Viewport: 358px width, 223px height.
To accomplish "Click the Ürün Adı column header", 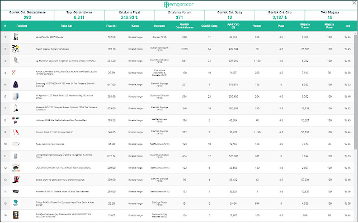I will point(67,26).
